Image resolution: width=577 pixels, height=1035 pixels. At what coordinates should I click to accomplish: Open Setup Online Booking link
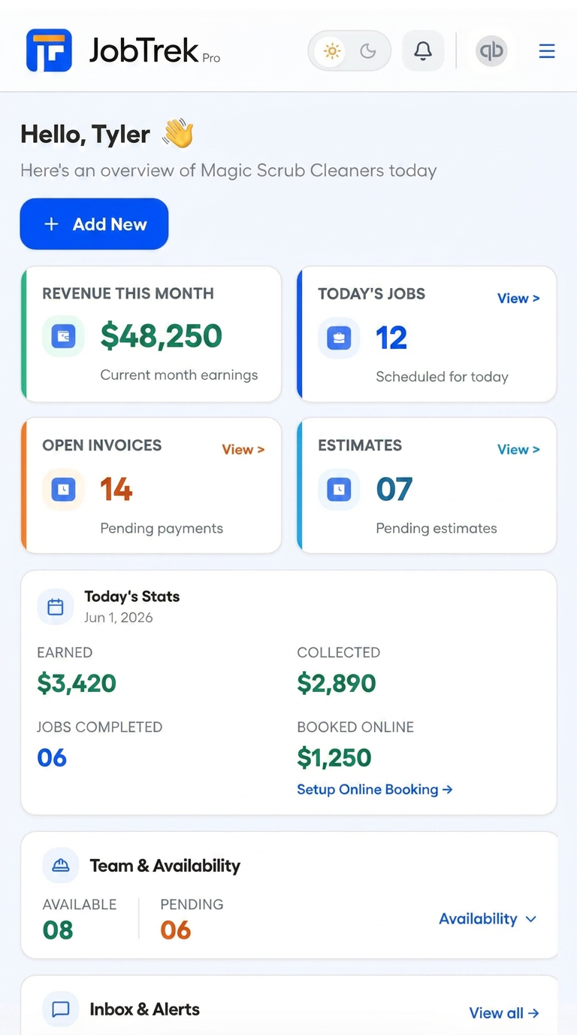tap(375, 789)
